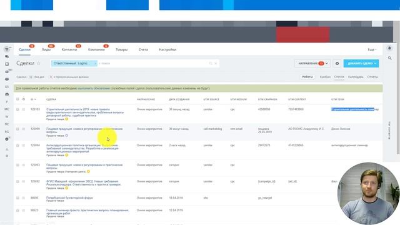Switch to the Отчеты view
The width and height of the screenshot is (400, 225).
pyautogui.click(x=372, y=77)
